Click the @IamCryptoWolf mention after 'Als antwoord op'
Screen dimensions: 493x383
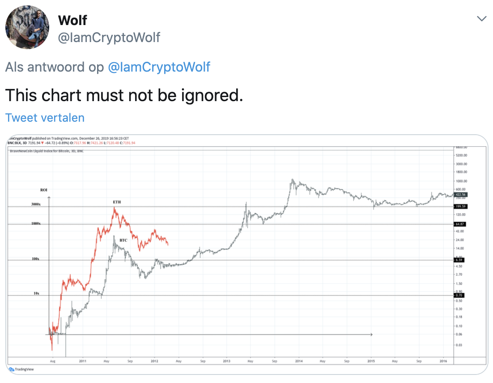159,67
